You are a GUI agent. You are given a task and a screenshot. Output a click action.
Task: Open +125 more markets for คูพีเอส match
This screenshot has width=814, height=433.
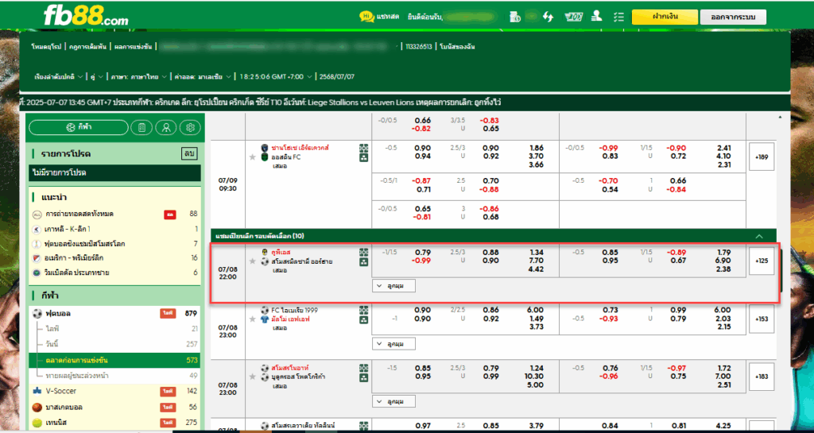click(762, 261)
